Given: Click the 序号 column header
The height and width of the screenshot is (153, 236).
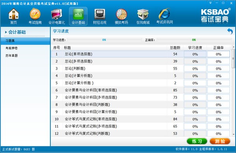Looking at the screenshot, I should click(57, 48).
